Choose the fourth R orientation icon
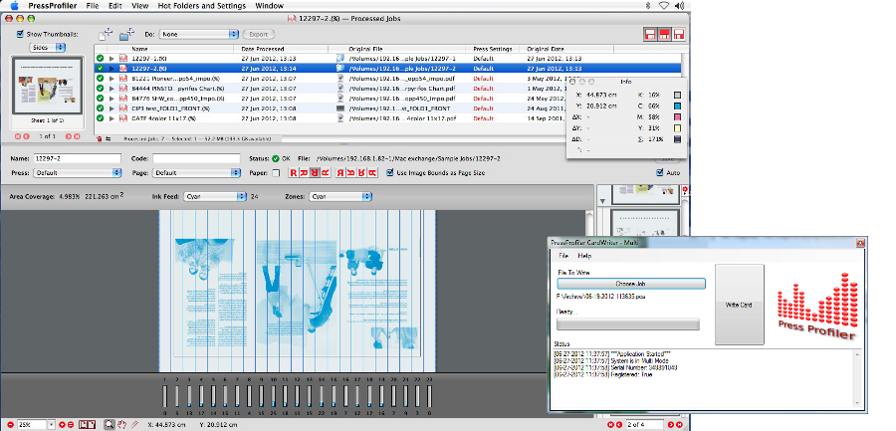 pyautogui.click(x=326, y=172)
